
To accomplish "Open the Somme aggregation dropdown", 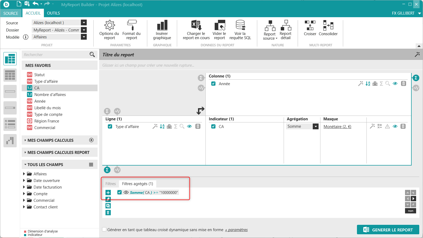I will tap(316, 126).
